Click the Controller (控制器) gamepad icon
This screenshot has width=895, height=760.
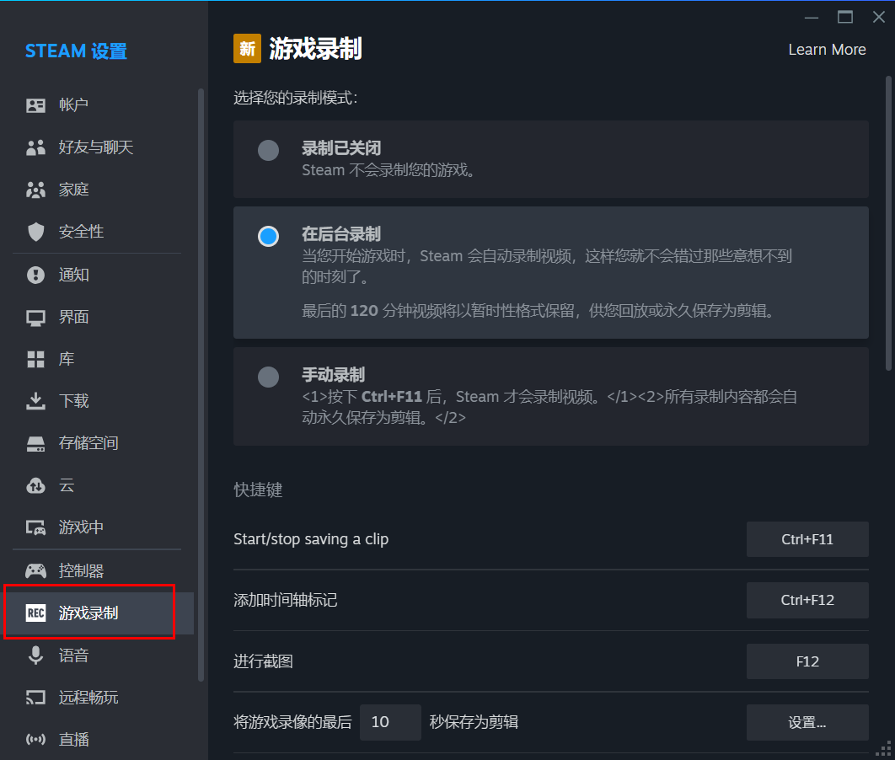tap(35, 571)
